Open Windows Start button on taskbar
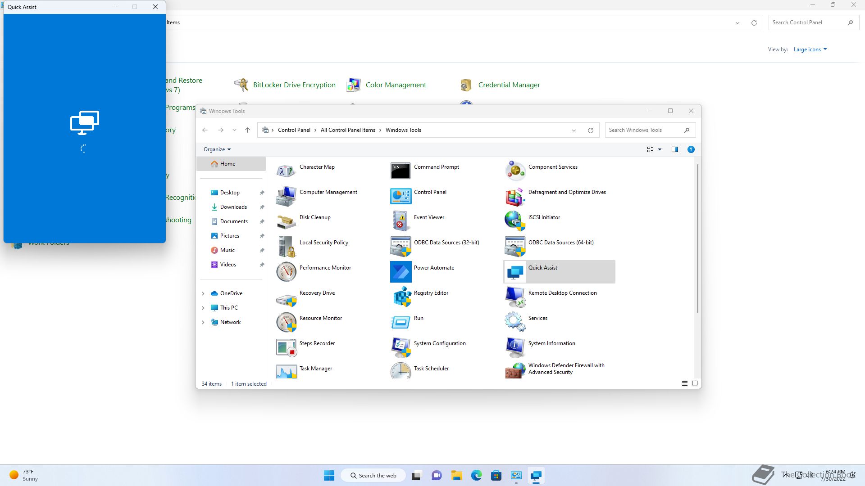 pos(329,476)
